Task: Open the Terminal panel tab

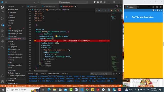Action: (x=65, y=74)
